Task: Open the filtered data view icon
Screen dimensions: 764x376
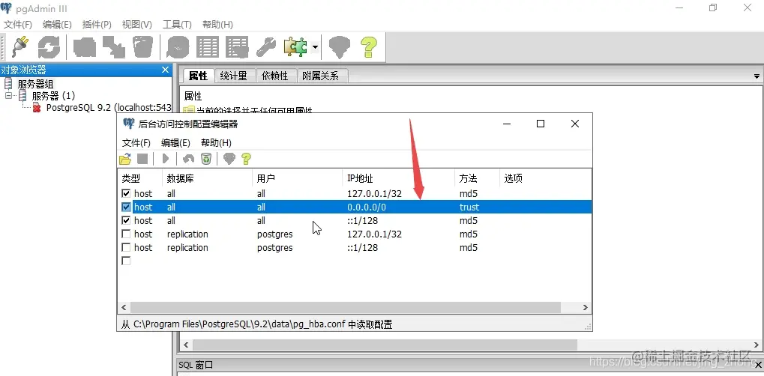Action: (x=237, y=47)
